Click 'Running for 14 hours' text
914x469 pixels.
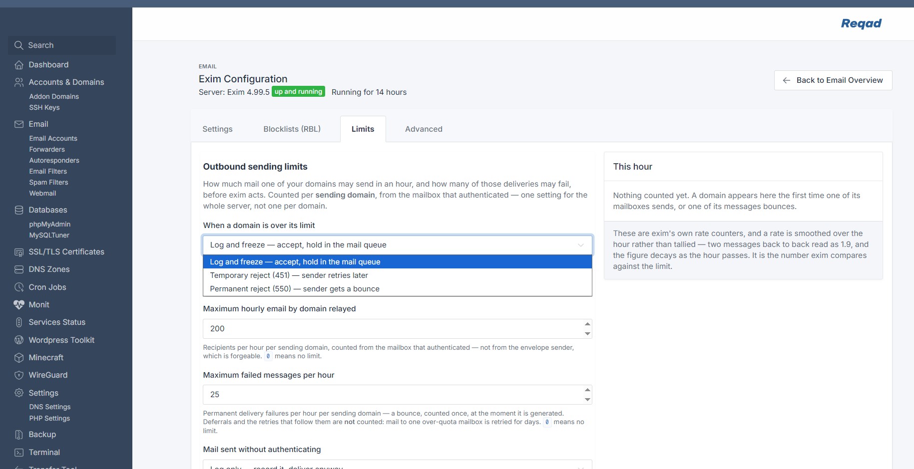click(369, 92)
